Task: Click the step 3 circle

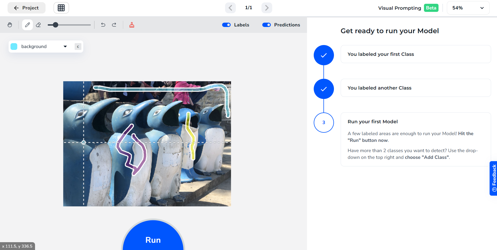Action: click(x=324, y=122)
